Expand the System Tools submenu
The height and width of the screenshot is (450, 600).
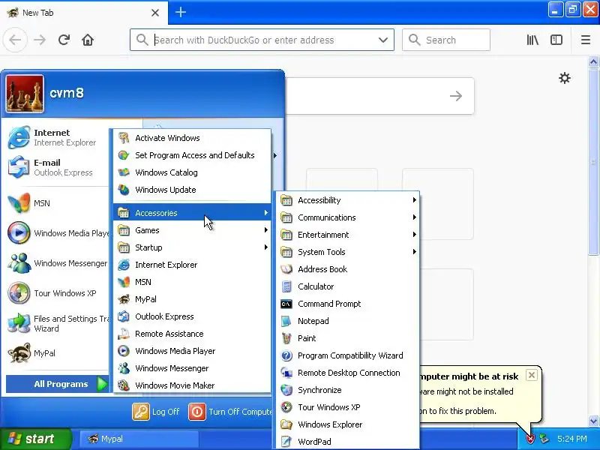click(x=347, y=252)
